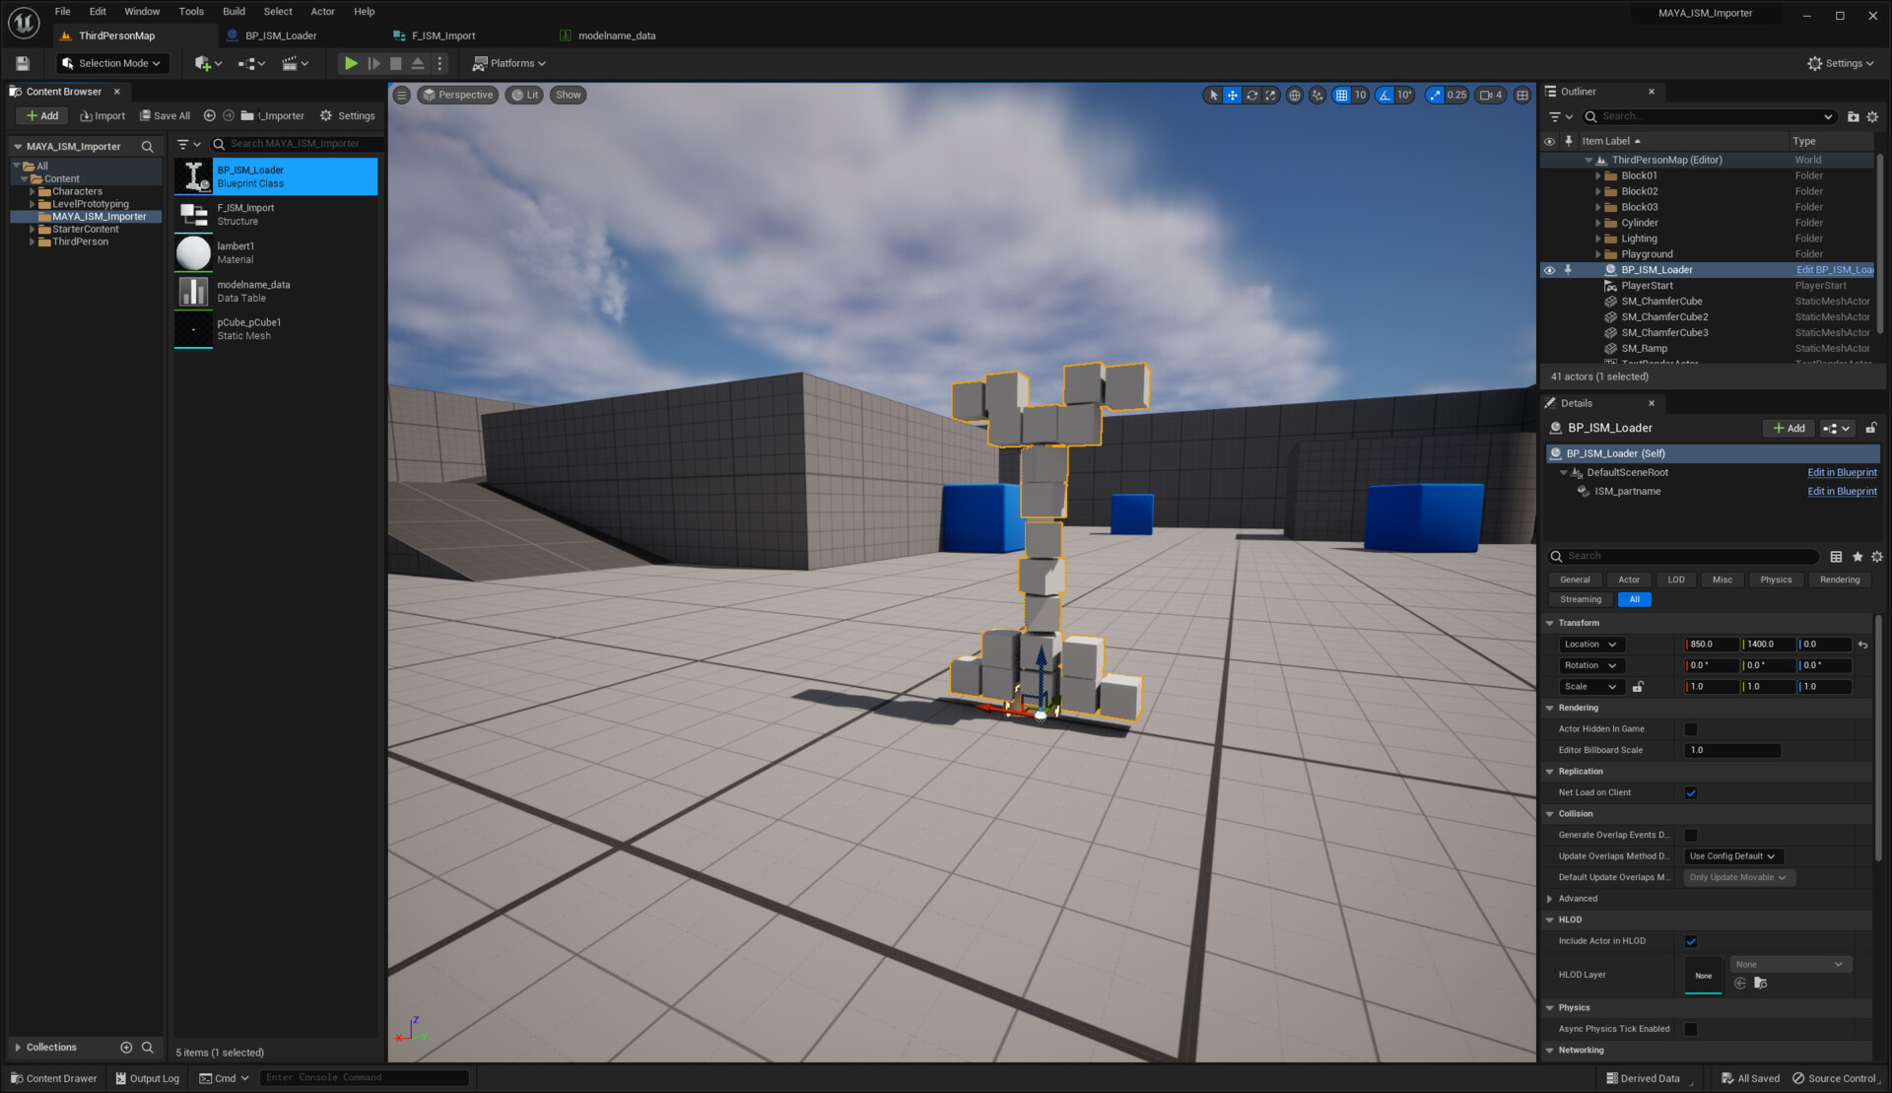Select the viewport Rotate transform tool
Image resolution: width=1892 pixels, height=1093 pixels.
pyautogui.click(x=1252, y=95)
